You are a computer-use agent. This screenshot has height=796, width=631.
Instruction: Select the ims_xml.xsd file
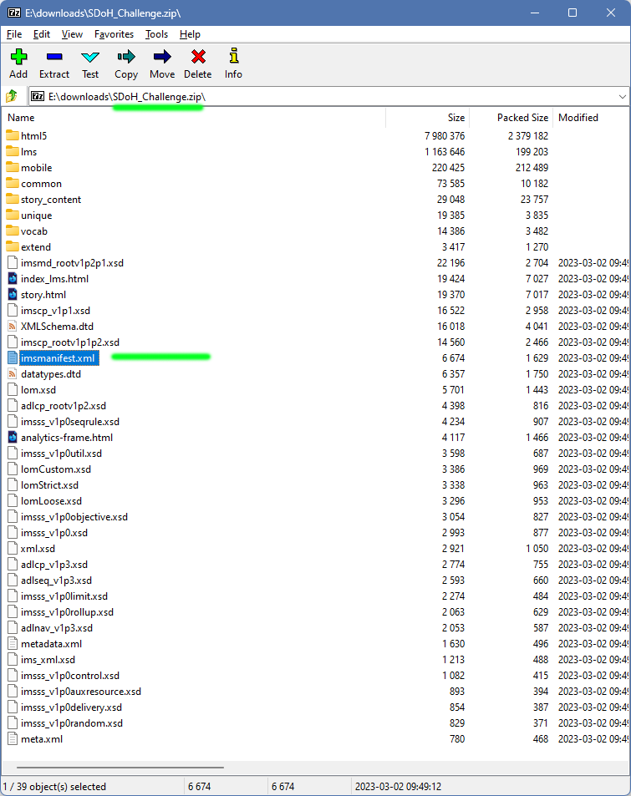[x=48, y=660]
